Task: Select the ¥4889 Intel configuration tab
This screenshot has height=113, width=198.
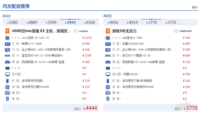Action: point(32,23)
